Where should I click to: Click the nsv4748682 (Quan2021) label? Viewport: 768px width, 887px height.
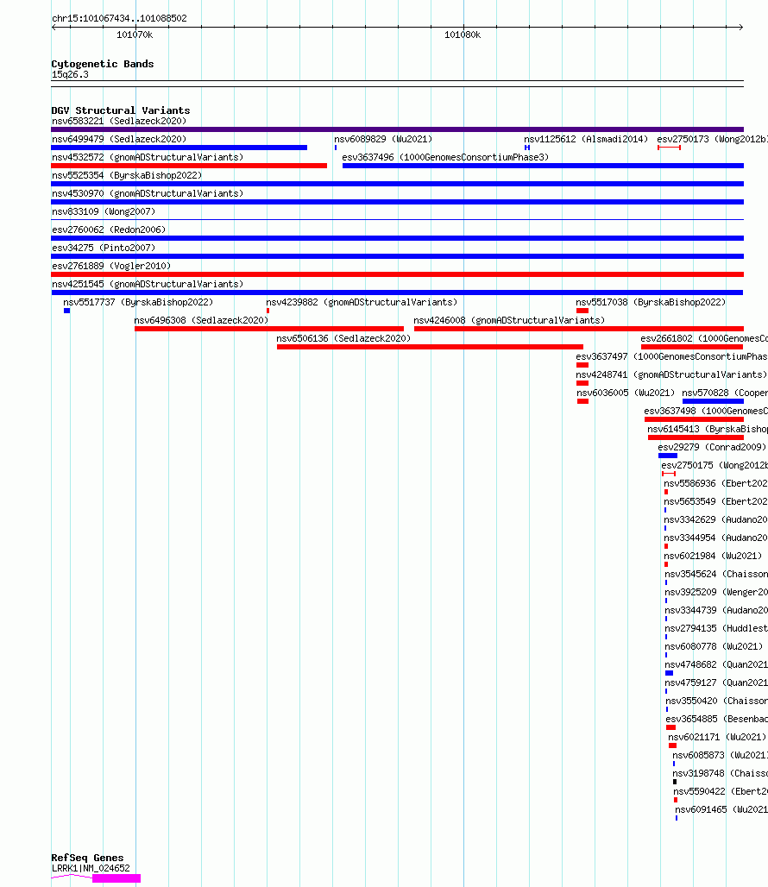click(x=716, y=664)
